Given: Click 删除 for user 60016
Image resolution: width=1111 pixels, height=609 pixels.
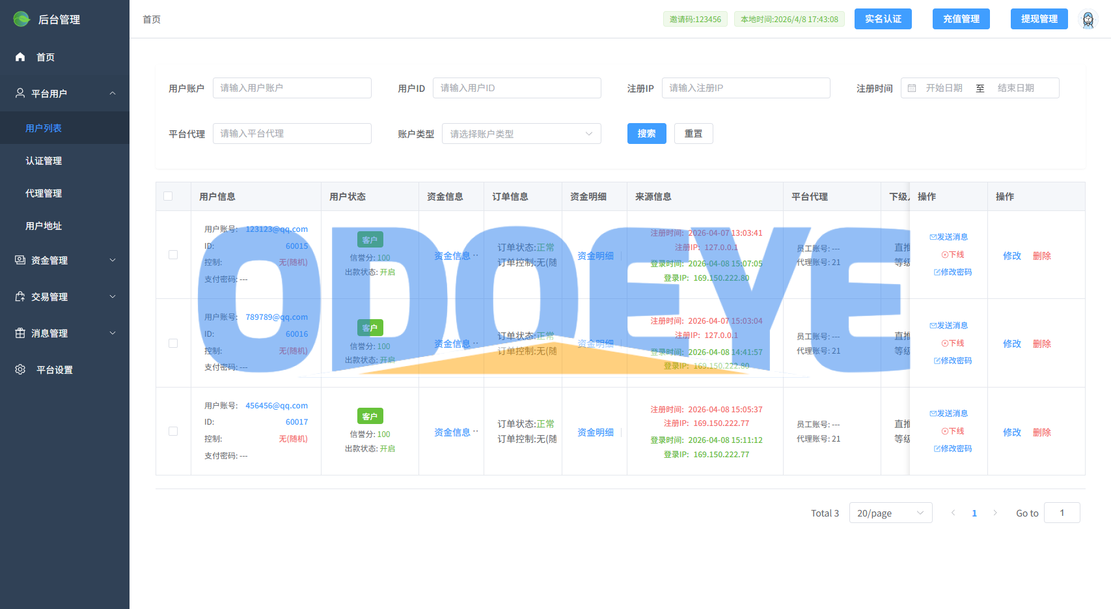Looking at the screenshot, I should pos(1042,343).
